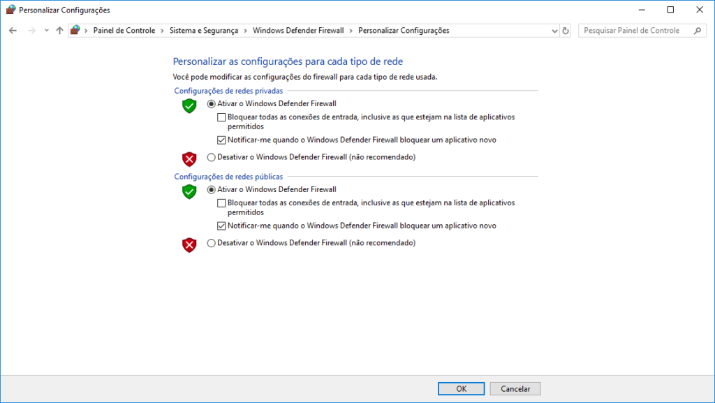Click the search magnifier icon
Viewport: 715px width, 403px height.
pos(698,31)
